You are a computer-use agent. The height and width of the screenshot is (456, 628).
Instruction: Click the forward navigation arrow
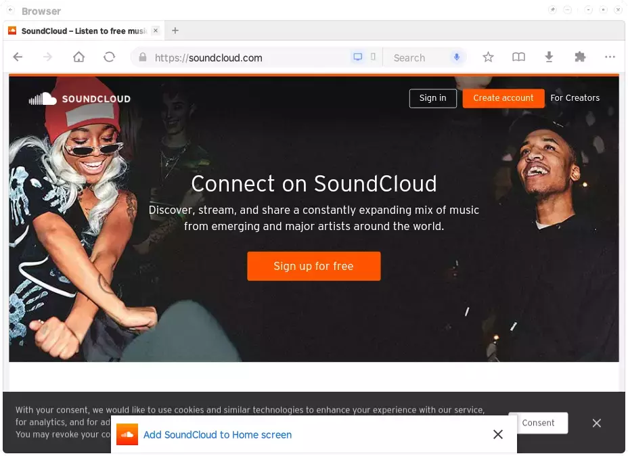click(48, 57)
